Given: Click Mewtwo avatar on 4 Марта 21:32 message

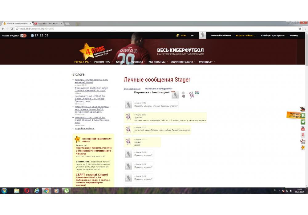Looking at the screenshot, I should [x=128, y=129].
